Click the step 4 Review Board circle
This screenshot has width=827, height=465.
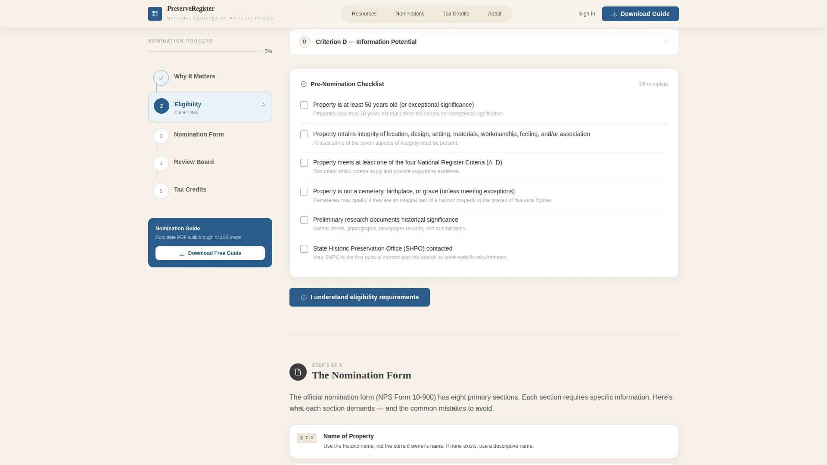point(161,164)
